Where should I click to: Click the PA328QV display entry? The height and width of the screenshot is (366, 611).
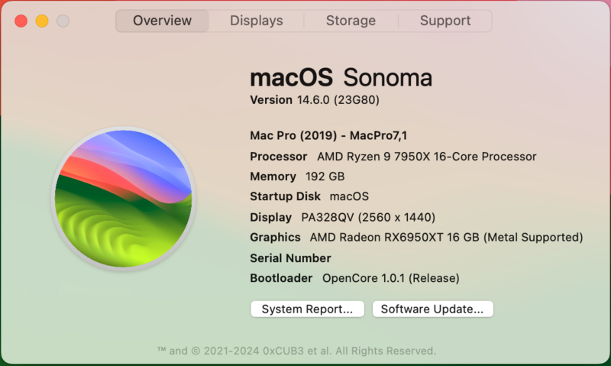point(368,217)
